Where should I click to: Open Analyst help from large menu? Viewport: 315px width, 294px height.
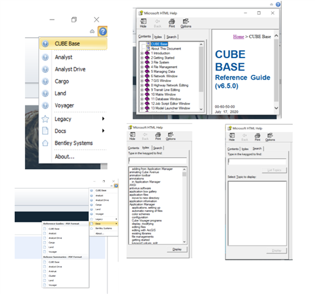tap(64, 57)
